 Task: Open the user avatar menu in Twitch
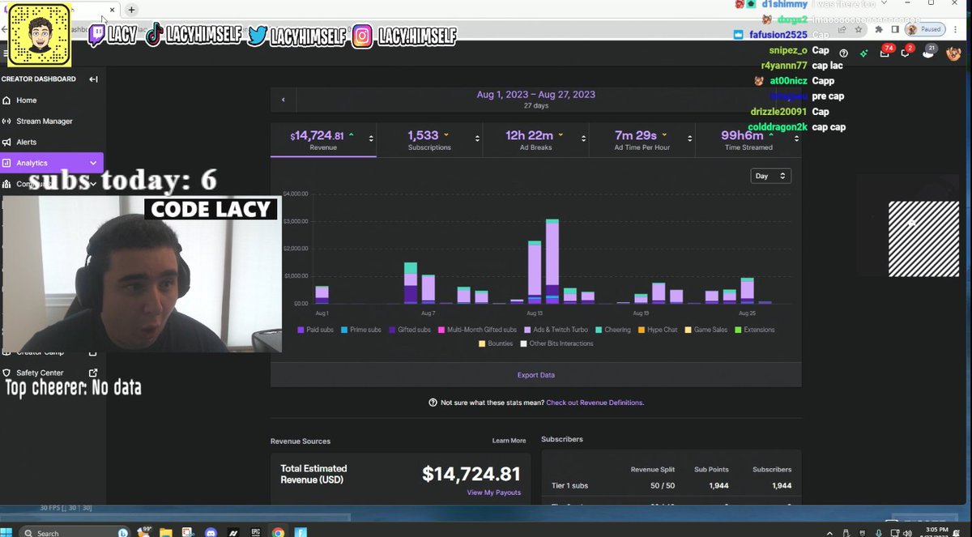pyautogui.click(x=953, y=53)
